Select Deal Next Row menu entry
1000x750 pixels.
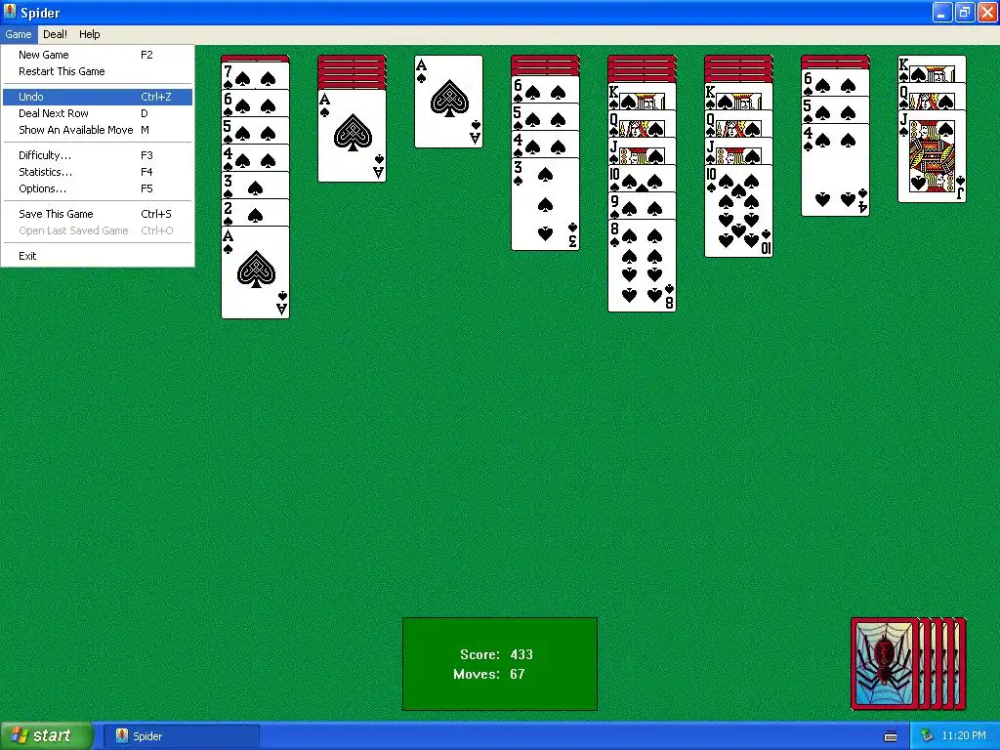(97, 113)
